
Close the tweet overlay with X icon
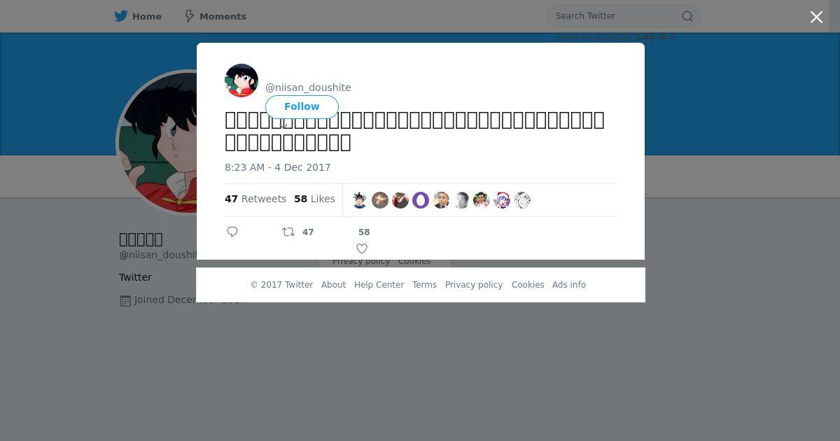click(x=816, y=17)
